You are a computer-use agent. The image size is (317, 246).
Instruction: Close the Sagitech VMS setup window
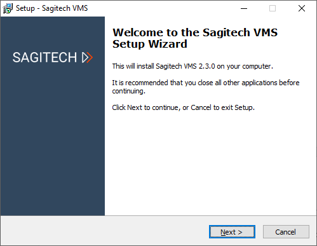pos(302,8)
